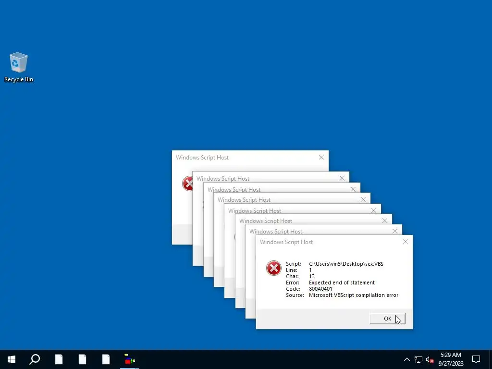
Task: Click the 'Script:' label in the front dialog
Action: [294, 264]
